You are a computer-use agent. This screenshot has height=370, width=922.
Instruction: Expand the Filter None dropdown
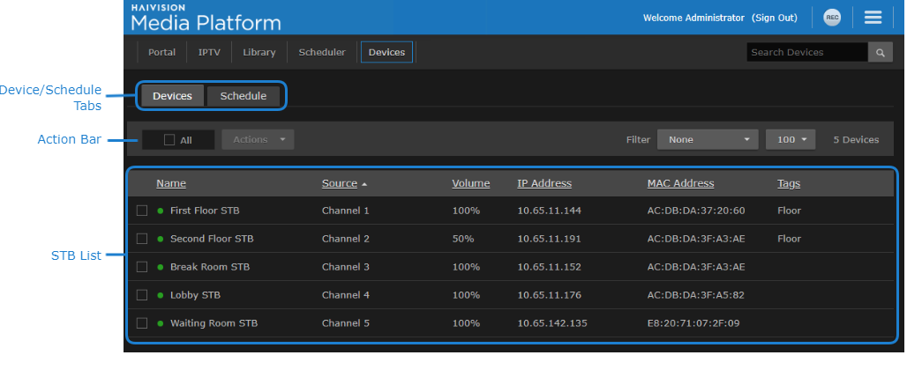coord(708,139)
